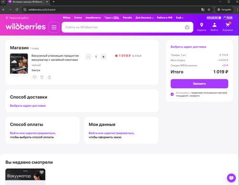Open the hamburger catalog menu

point(54,27)
